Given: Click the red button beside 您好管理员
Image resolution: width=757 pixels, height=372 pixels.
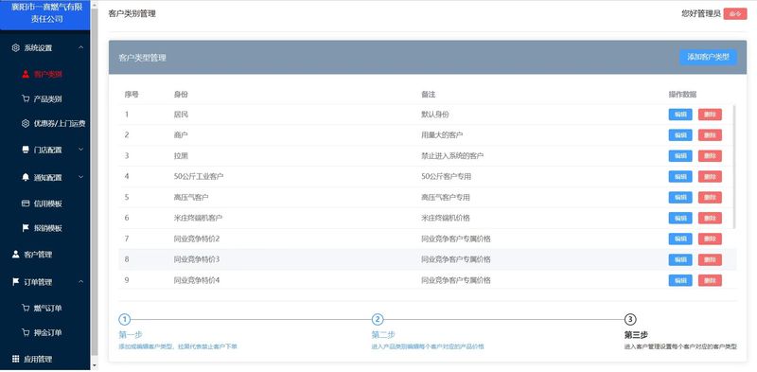Looking at the screenshot, I should (735, 14).
